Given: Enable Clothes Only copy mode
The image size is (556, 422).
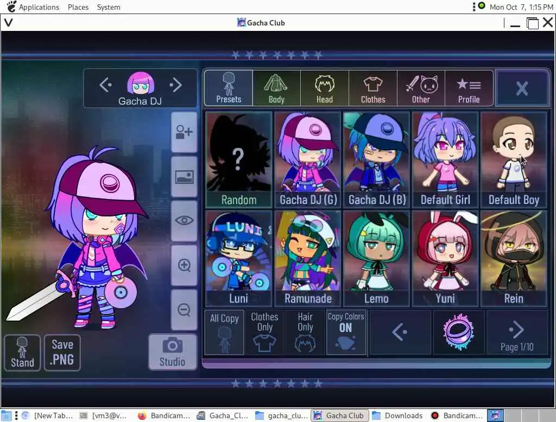Looking at the screenshot, I should tap(264, 333).
